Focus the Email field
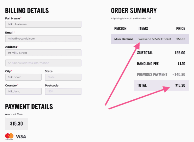Image resolution: width=194 pixels, height=142 pixels. [43, 39]
